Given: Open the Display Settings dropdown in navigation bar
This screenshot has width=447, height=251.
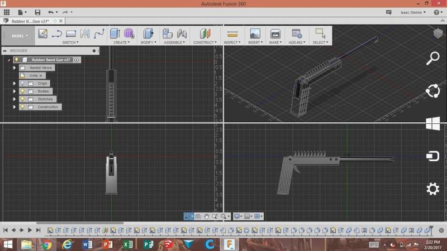Looking at the screenshot, I should [238, 216].
